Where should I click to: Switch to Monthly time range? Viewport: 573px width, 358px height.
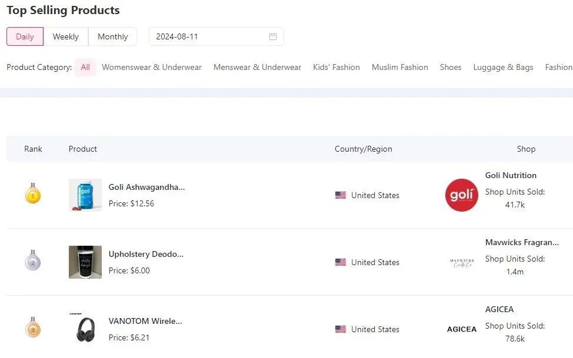(x=112, y=36)
